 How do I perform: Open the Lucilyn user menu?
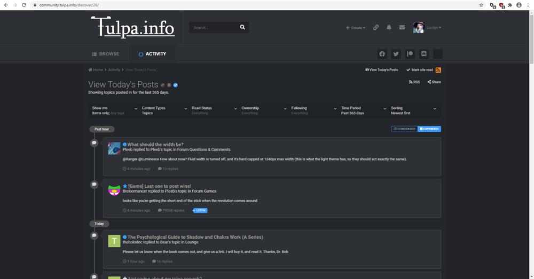434,28
